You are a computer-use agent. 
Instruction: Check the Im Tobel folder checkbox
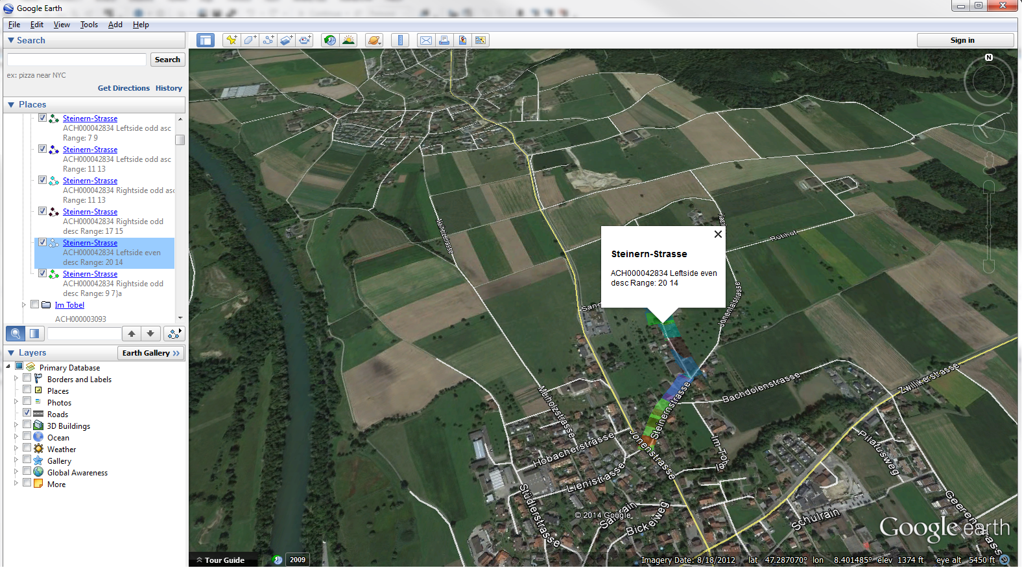34,304
